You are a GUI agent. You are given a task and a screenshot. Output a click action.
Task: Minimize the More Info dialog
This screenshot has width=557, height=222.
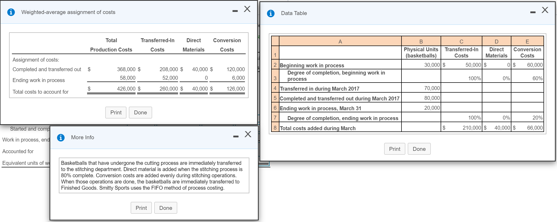(x=236, y=136)
